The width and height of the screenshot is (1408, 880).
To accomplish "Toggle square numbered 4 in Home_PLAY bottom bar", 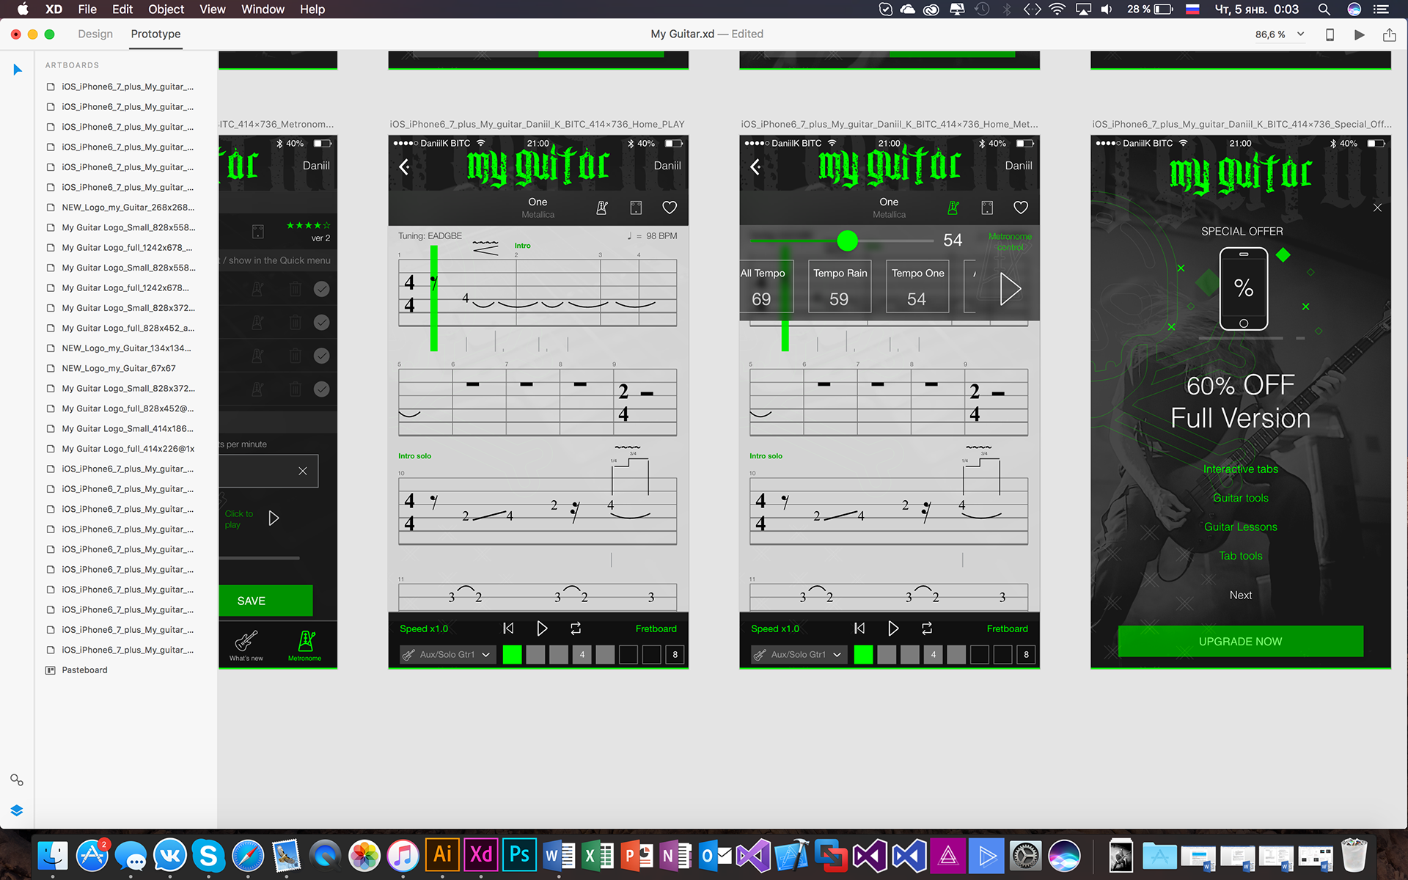I will [x=582, y=654].
